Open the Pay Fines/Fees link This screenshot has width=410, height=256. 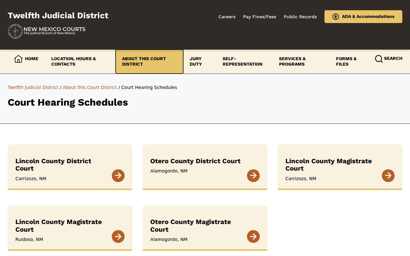(259, 17)
